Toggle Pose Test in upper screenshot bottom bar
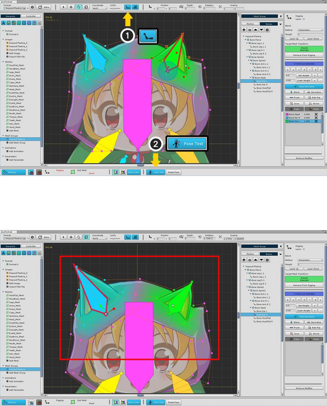Image resolution: width=327 pixels, height=406 pixels. click(155, 172)
